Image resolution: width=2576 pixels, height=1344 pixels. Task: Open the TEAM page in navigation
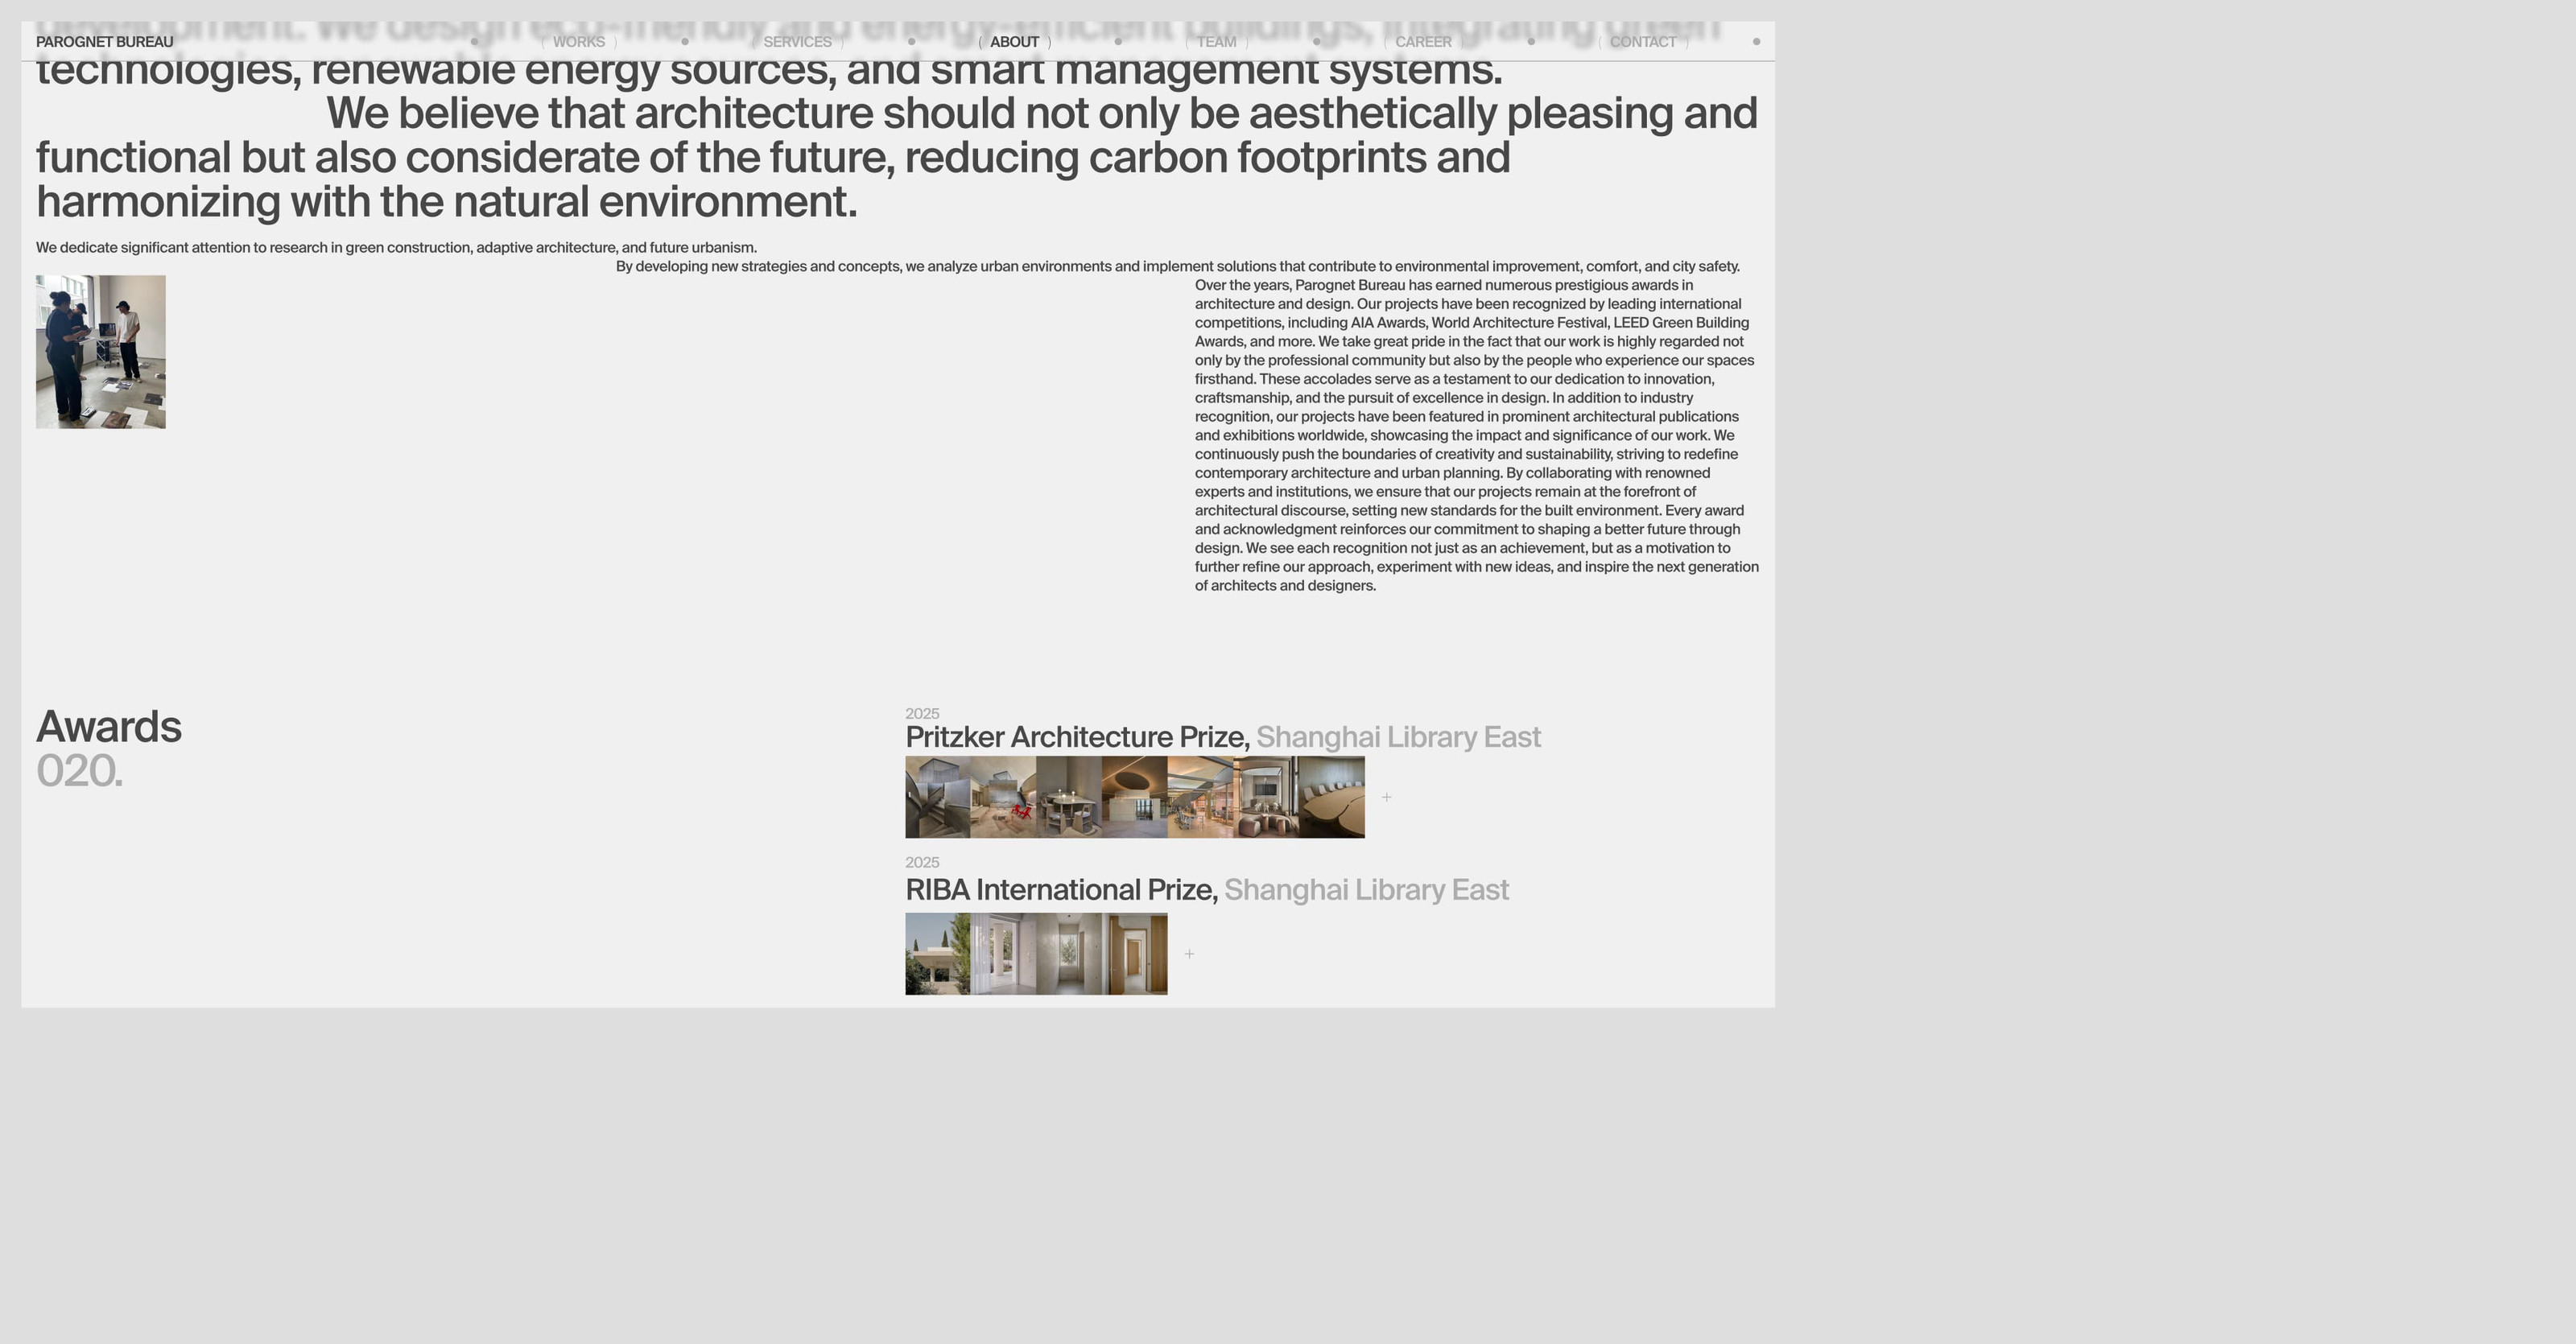click(1216, 42)
